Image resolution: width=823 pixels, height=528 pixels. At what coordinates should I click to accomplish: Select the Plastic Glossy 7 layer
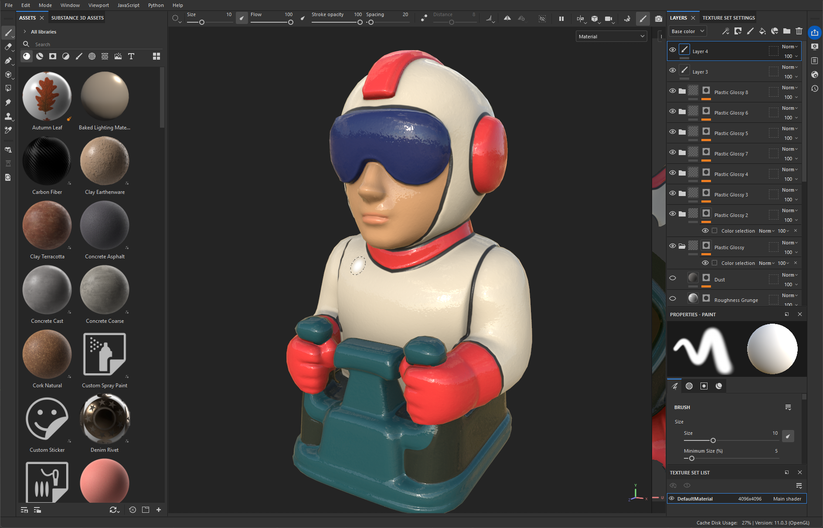731,154
